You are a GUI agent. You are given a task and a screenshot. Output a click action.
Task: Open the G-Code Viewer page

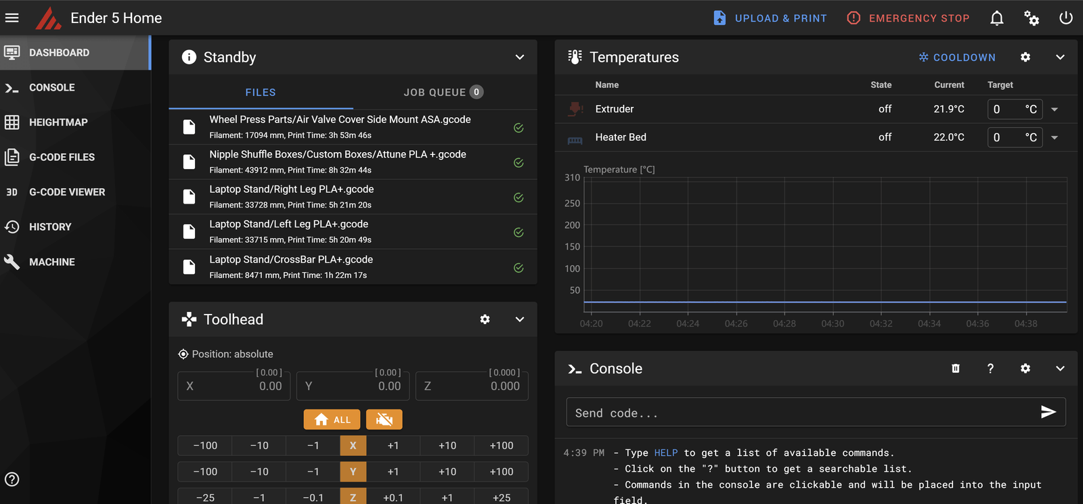[x=75, y=192]
